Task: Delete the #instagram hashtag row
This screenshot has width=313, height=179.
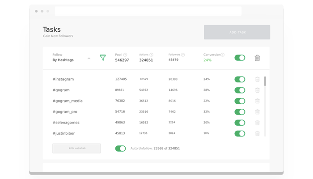Action: click(257, 79)
